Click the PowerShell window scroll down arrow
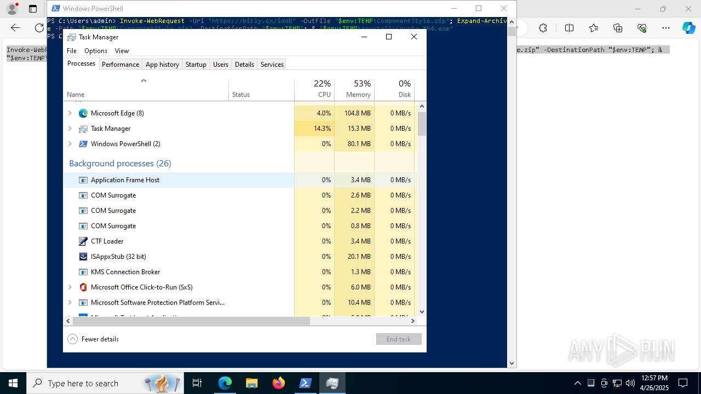Viewport: 701px width, 394px height. pos(512,363)
